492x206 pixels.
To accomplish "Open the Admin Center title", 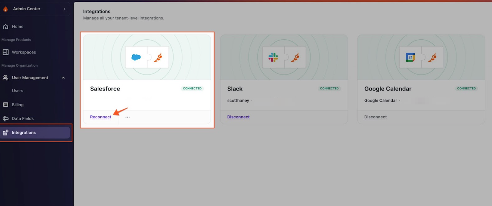I will 27,9.
